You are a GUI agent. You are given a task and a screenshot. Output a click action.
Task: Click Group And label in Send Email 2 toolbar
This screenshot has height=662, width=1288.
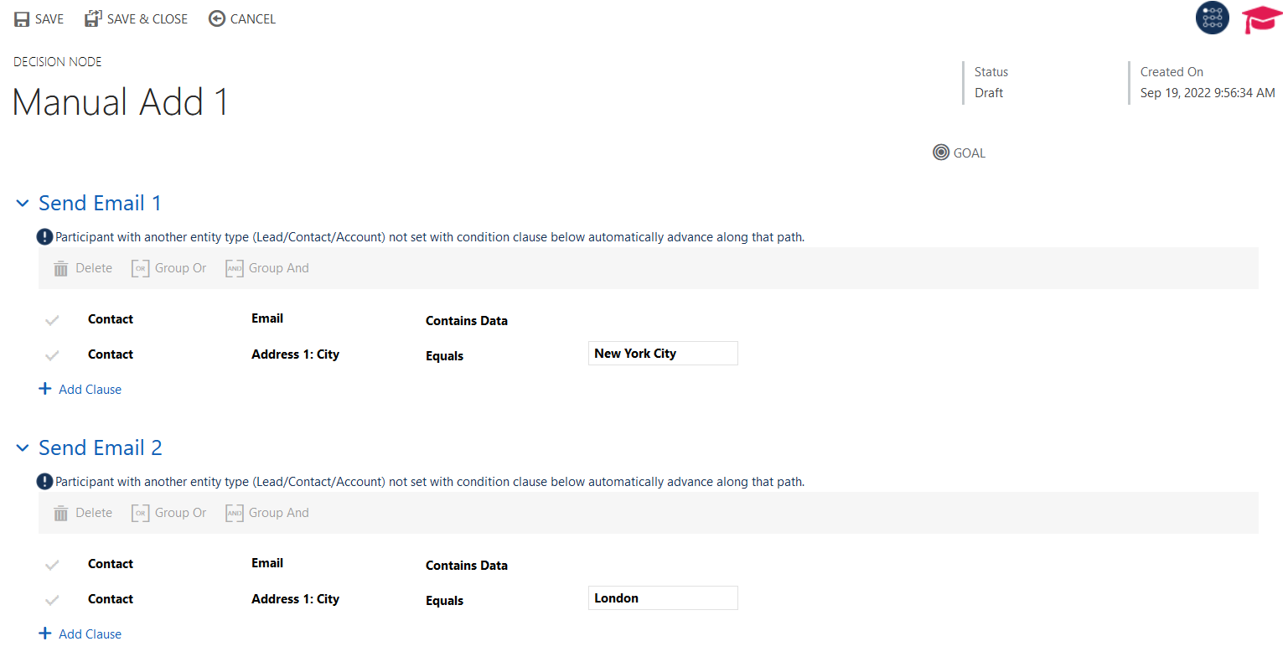[279, 513]
